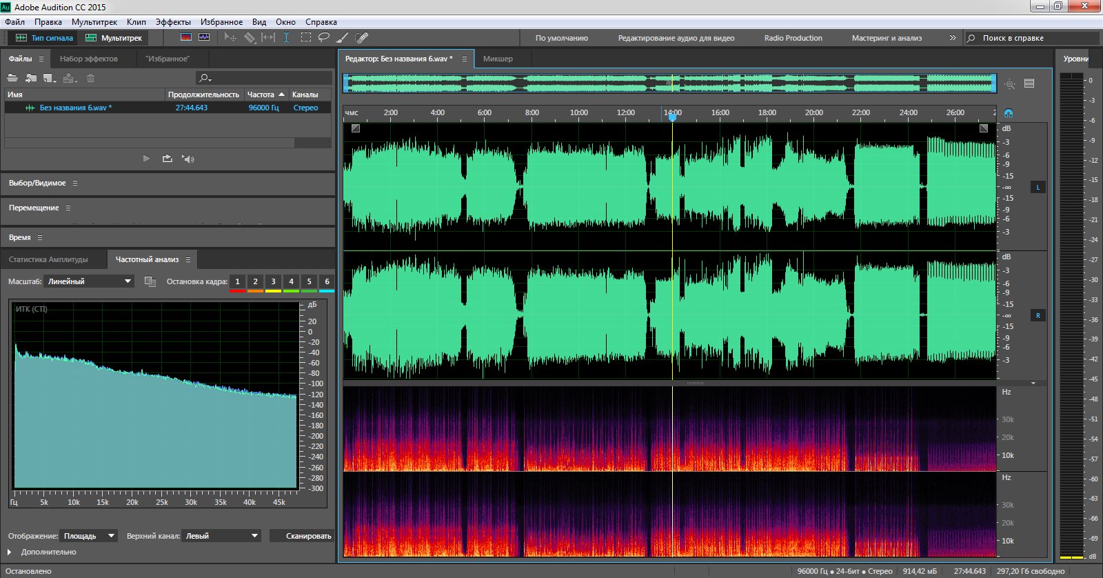Select the Time Selection tool

pos(286,37)
